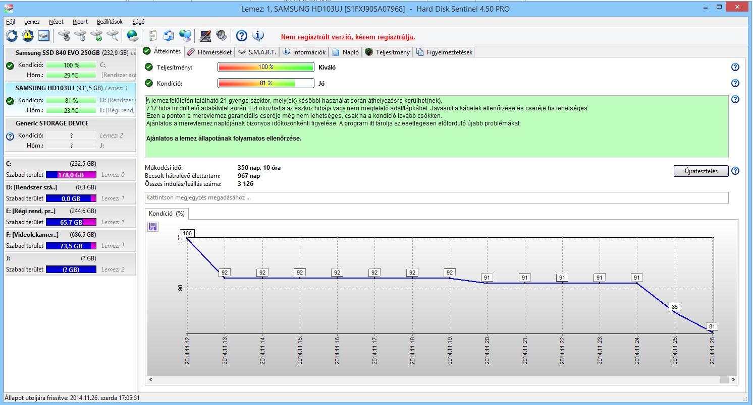Screen dimensions: 753x405
Task: Click the status bar text 'Állapot utoljára frissítve'
Action: click(72, 397)
